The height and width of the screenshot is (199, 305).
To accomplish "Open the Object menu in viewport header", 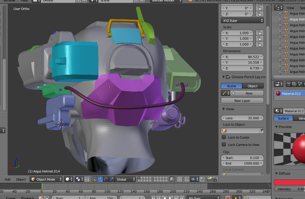I will point(21,179).
